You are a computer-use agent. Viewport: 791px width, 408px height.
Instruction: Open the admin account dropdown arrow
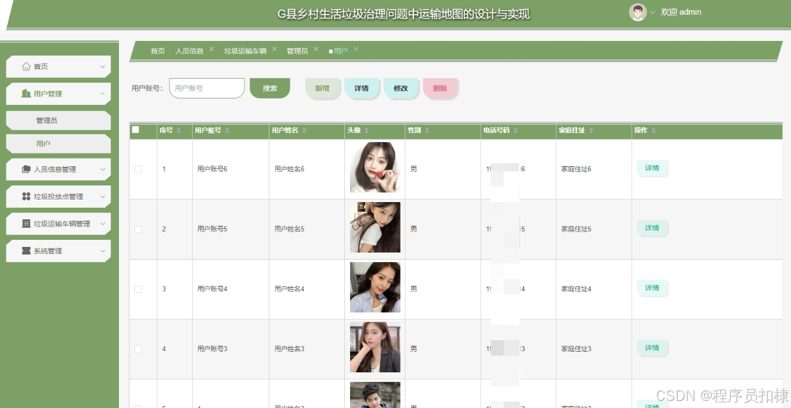653,12
